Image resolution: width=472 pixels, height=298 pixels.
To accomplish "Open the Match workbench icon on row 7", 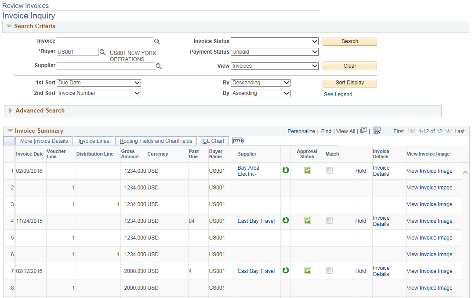I will point(329,270).
